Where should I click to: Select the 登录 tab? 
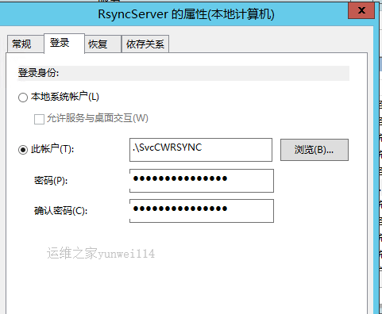coord(64,44)
